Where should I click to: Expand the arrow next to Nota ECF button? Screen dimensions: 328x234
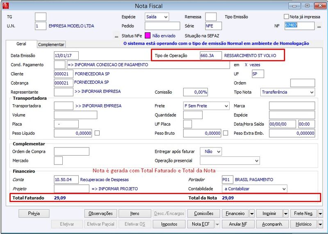pos(218,224)
